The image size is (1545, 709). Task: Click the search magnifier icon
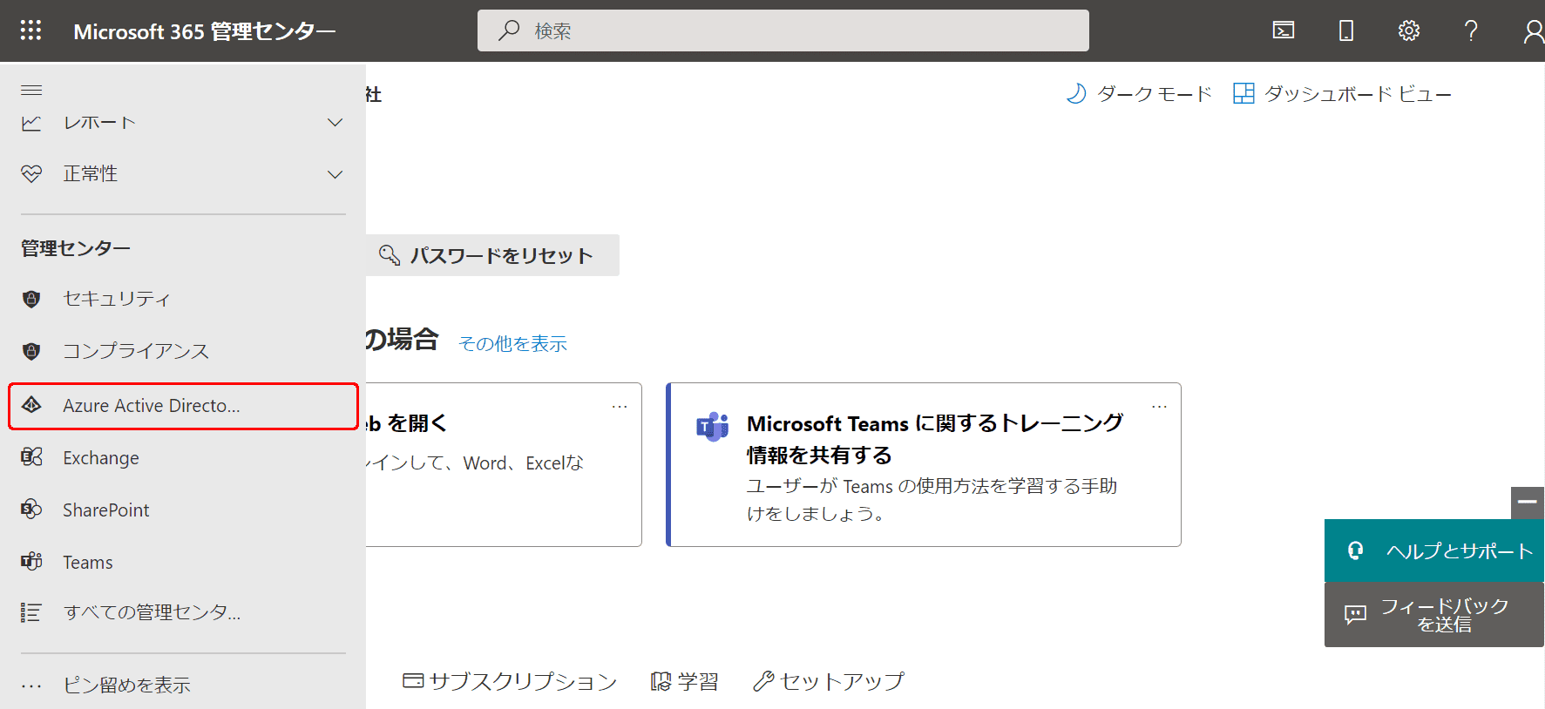tap(509, 30)
